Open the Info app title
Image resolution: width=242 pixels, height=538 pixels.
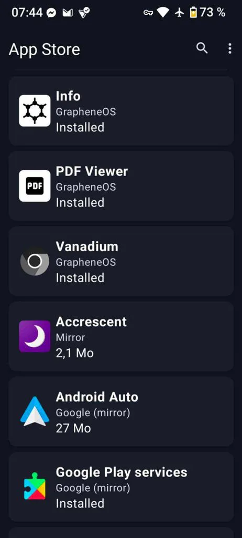coord(68,96)
